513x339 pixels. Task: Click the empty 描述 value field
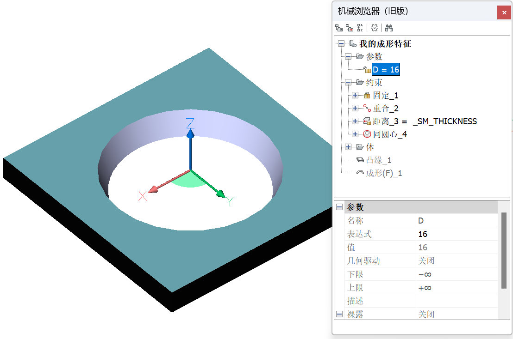coord(457,301)
